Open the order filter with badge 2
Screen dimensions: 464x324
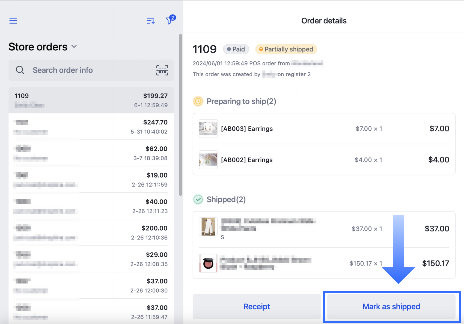tap(170, 20)
